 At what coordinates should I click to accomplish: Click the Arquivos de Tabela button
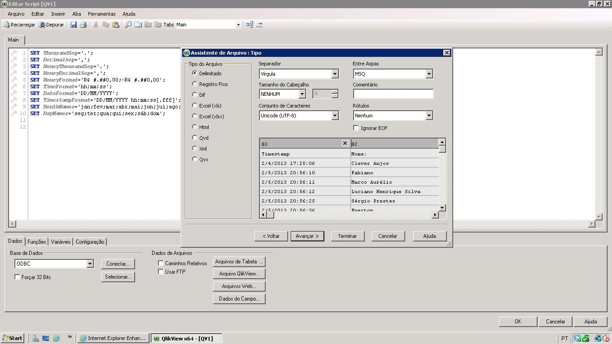click(239, 262)
